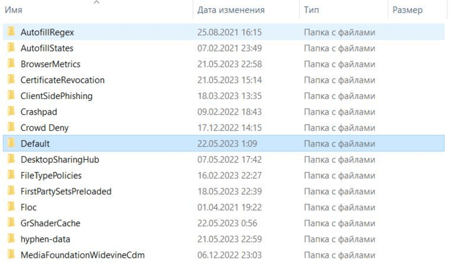Sort by the Дата изменения column header

click(231, 10)
